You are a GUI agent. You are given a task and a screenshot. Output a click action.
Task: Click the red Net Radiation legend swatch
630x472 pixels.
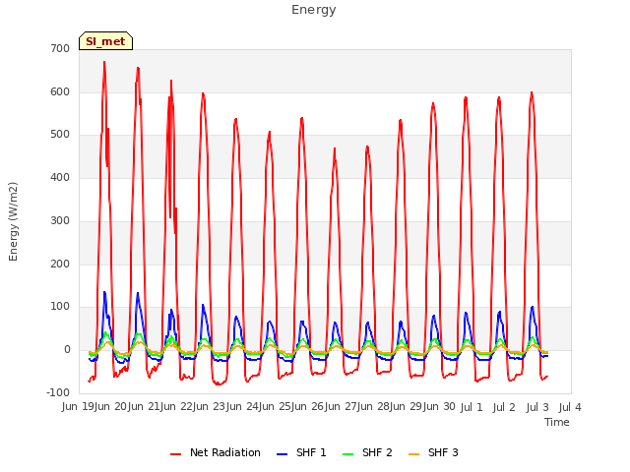click(x=175, y=454)
